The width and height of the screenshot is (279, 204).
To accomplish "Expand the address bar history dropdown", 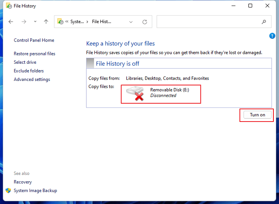I will click(x=131, y=22).
